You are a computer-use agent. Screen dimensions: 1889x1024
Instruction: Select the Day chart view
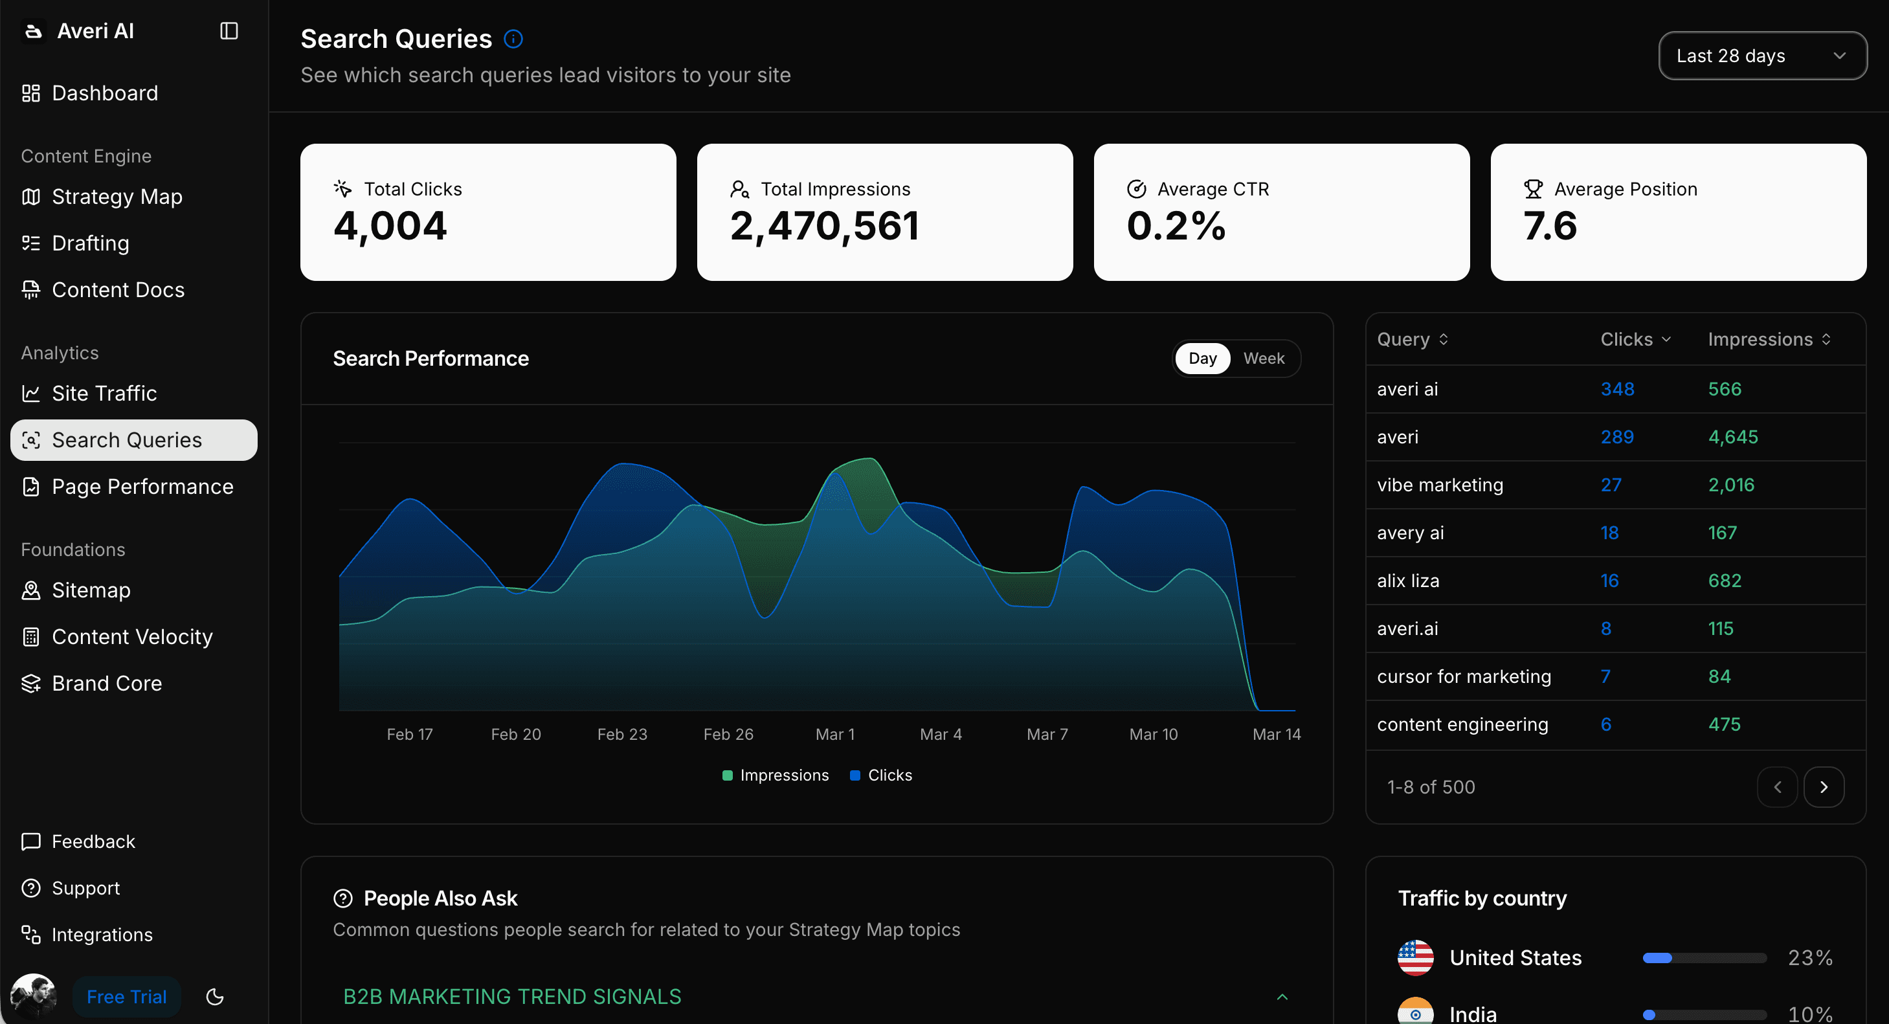point(1202,359)
